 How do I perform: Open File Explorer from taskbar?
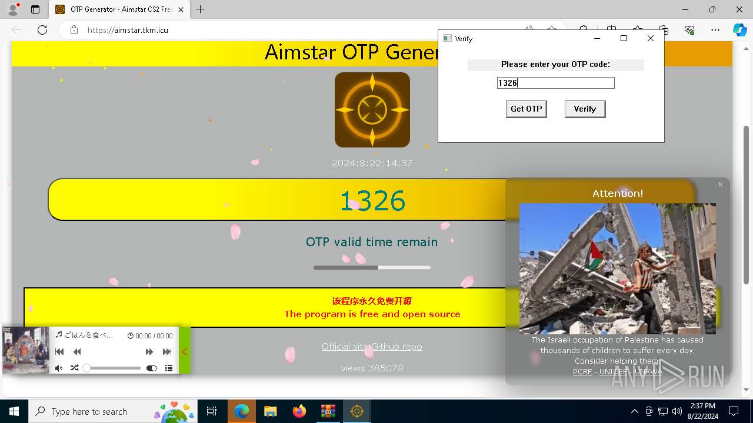[270, 411]
